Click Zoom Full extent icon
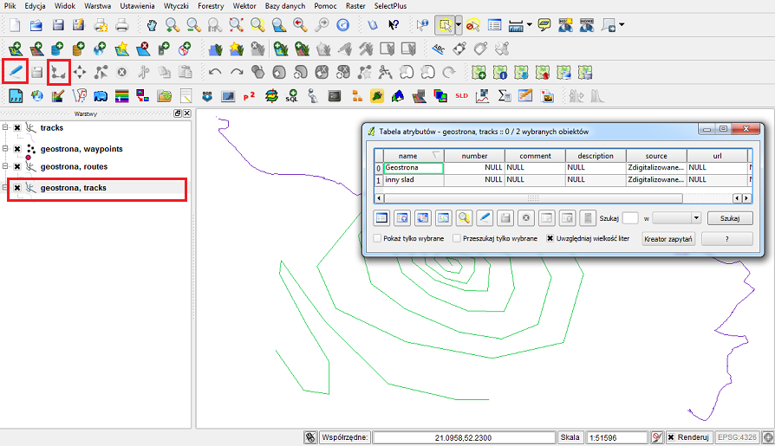 pyautogui.click(x=237, y=25)
